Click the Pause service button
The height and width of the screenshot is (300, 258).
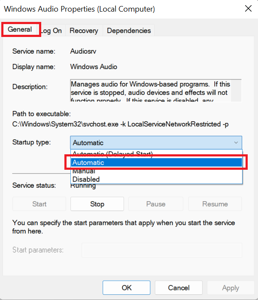pyautogui.click(x=156, y=204)
